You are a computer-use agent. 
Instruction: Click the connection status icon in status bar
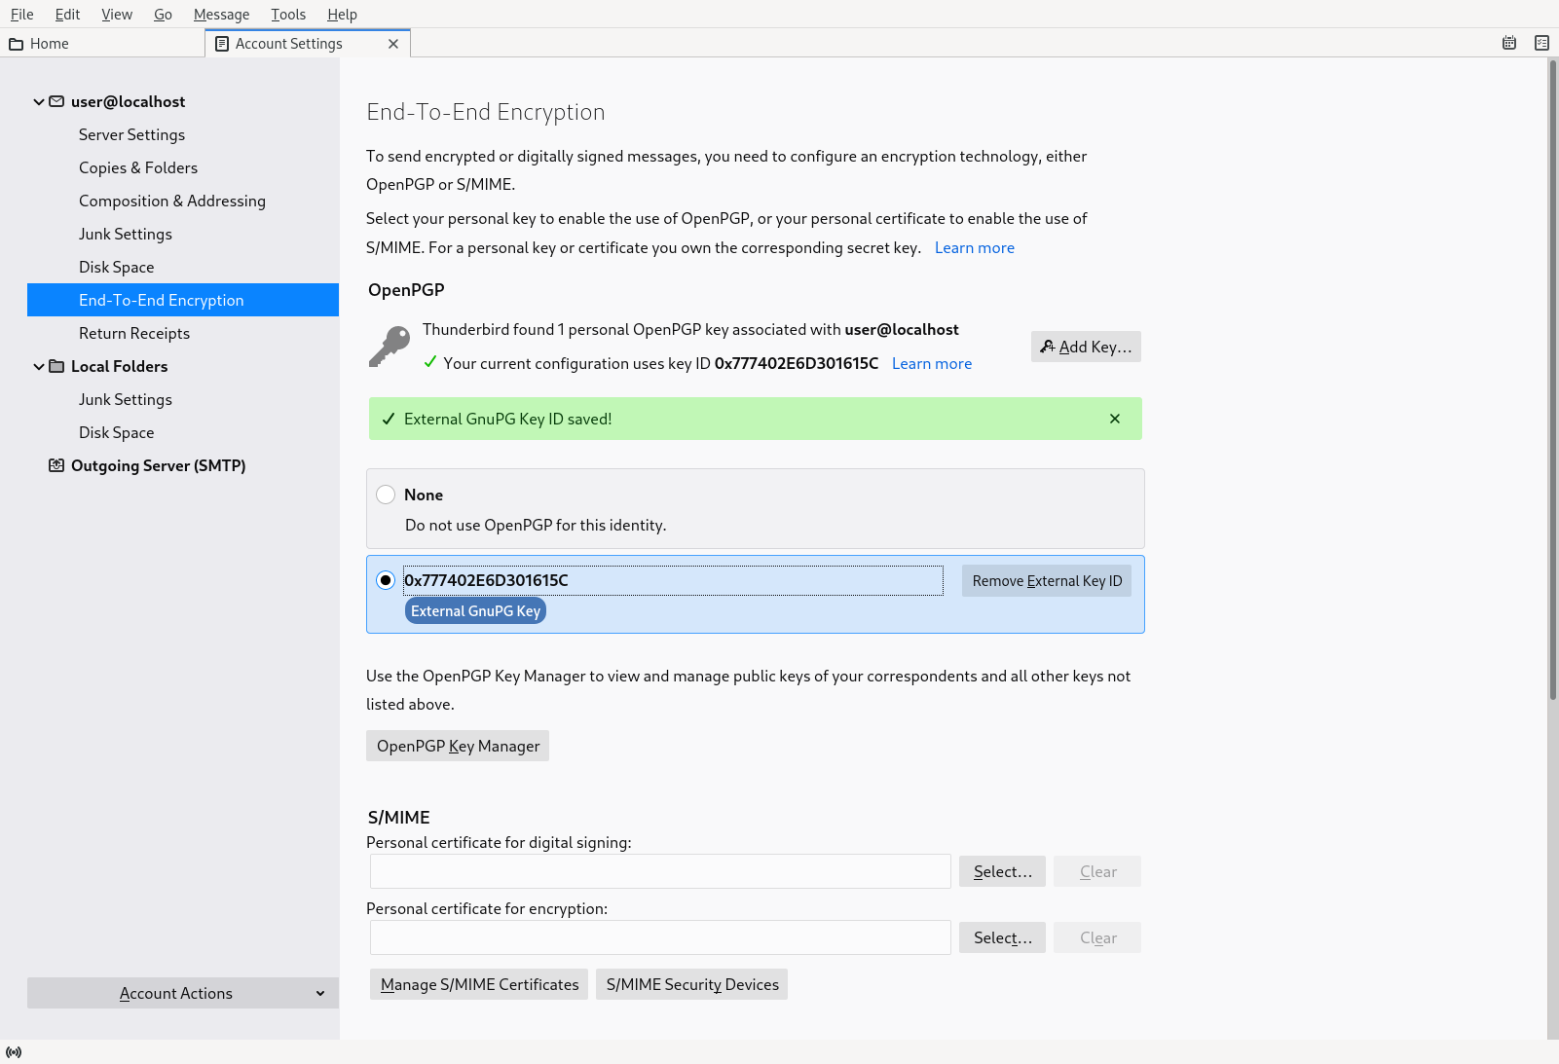coord(14,1052)
